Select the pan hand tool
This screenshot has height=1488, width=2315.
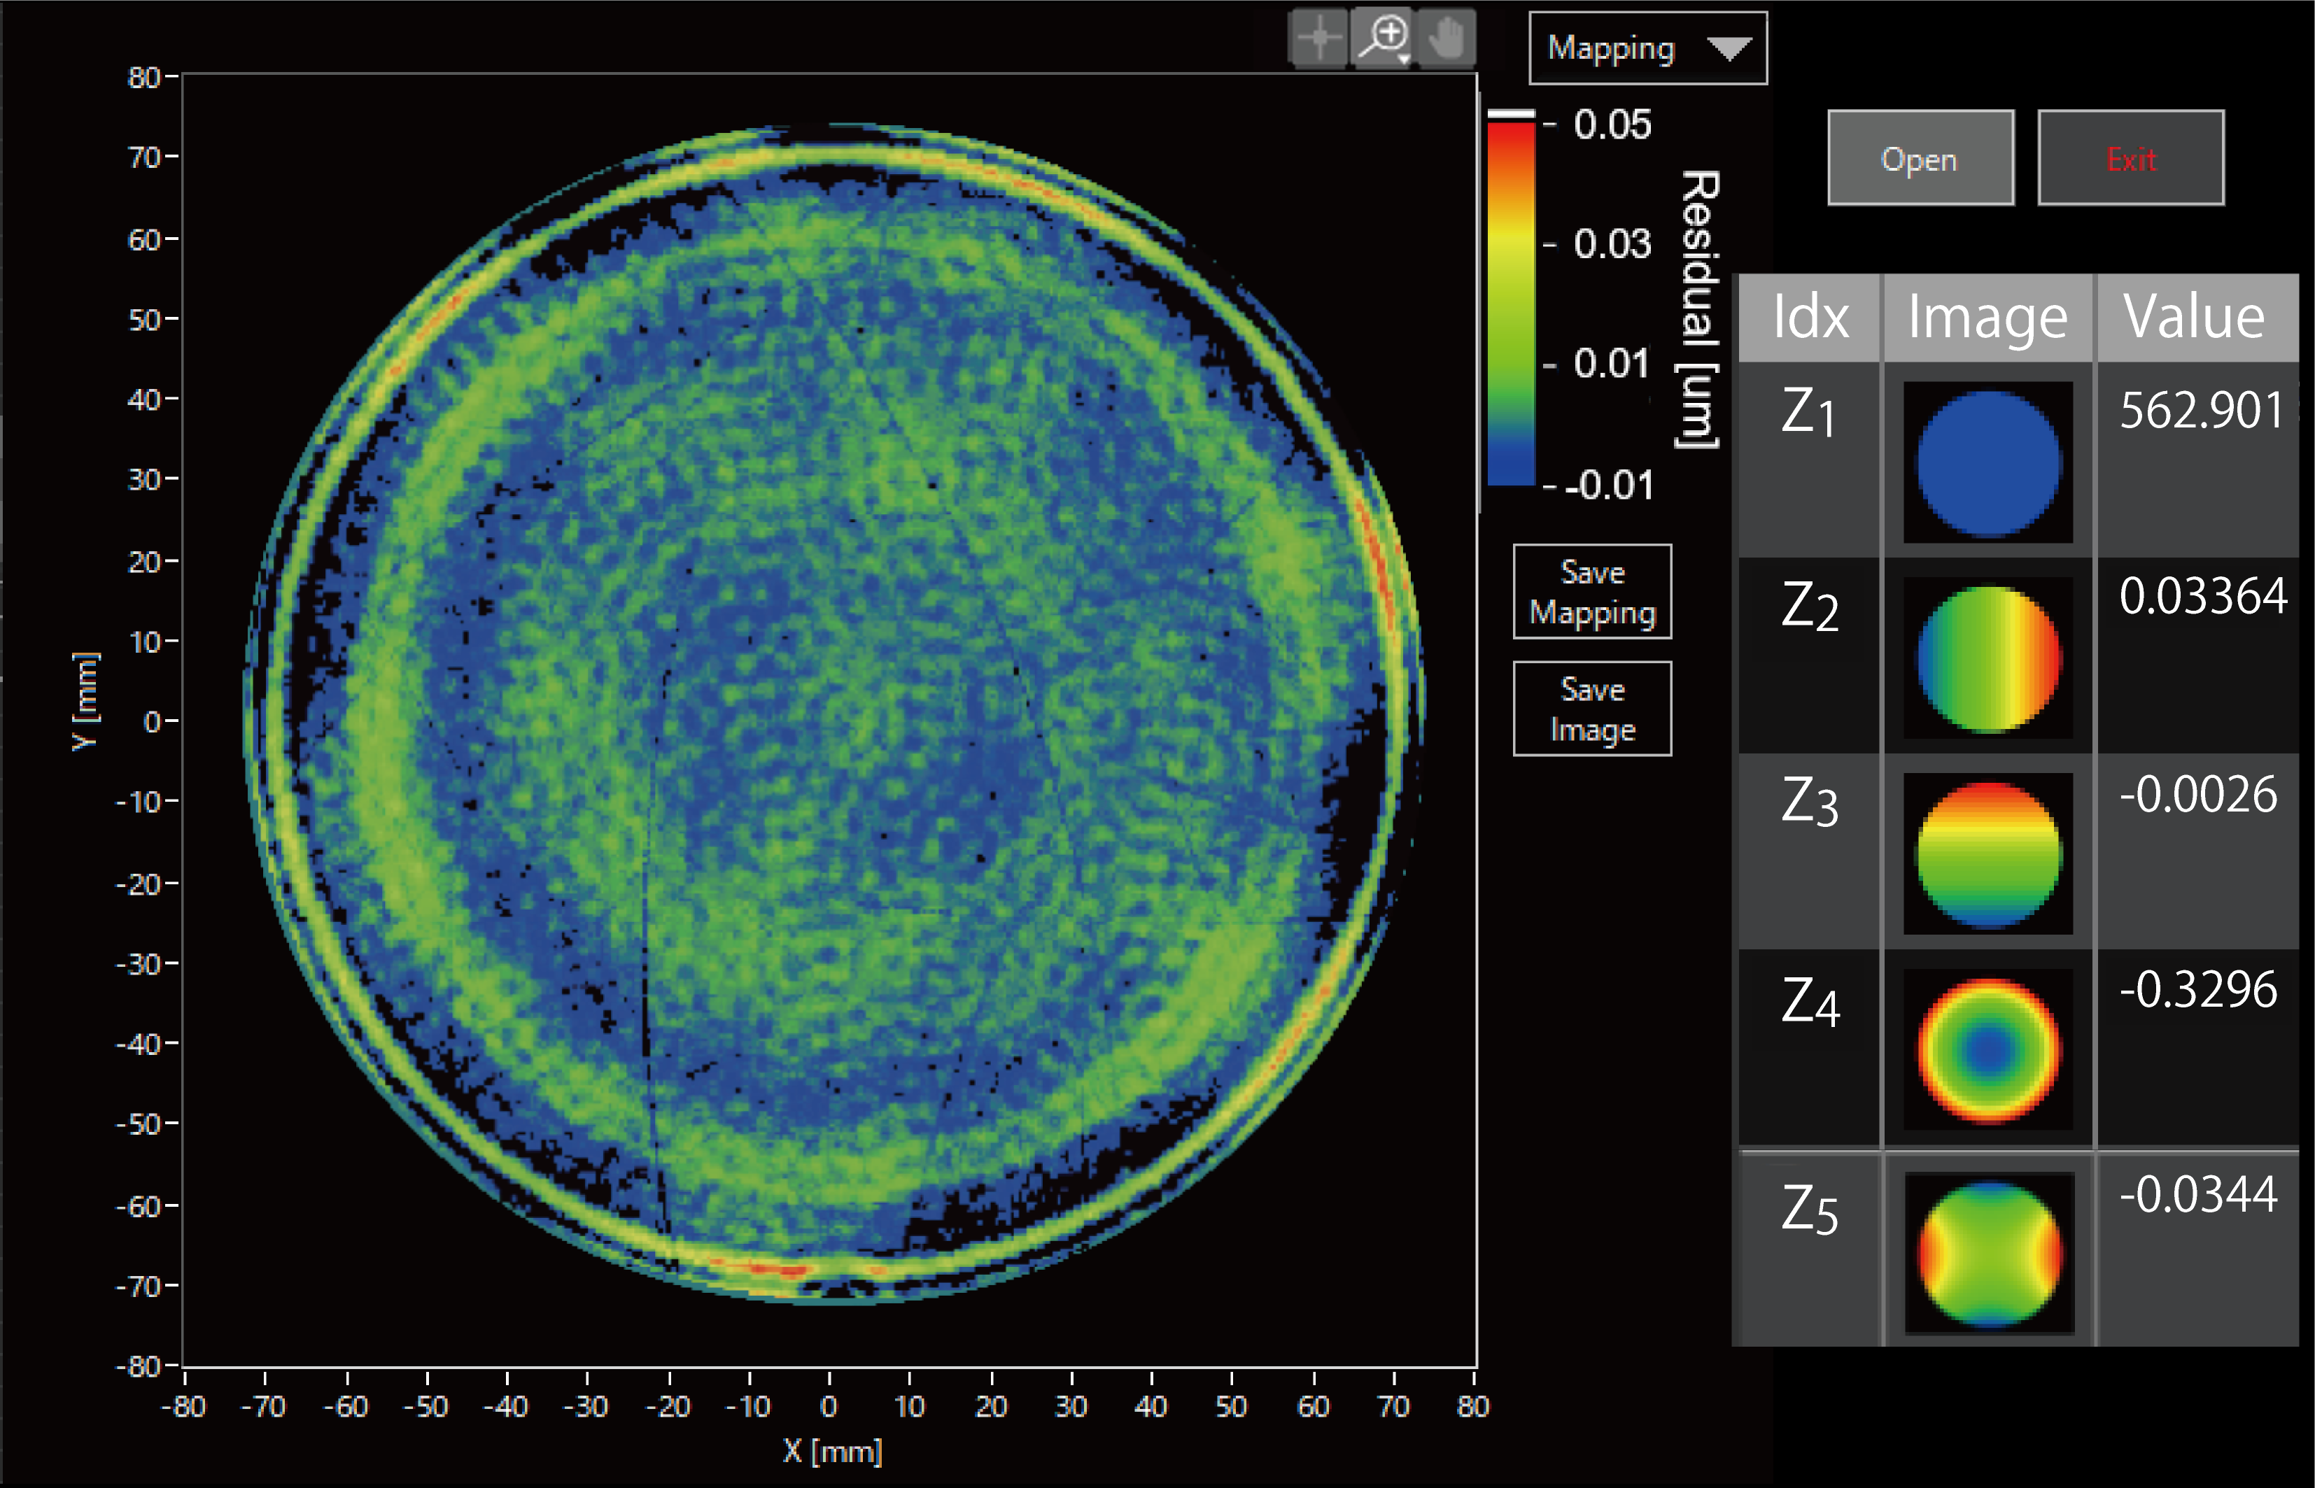pos(1446,38)
